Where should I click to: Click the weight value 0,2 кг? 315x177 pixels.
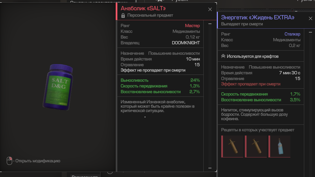click(x=294, y=46)
